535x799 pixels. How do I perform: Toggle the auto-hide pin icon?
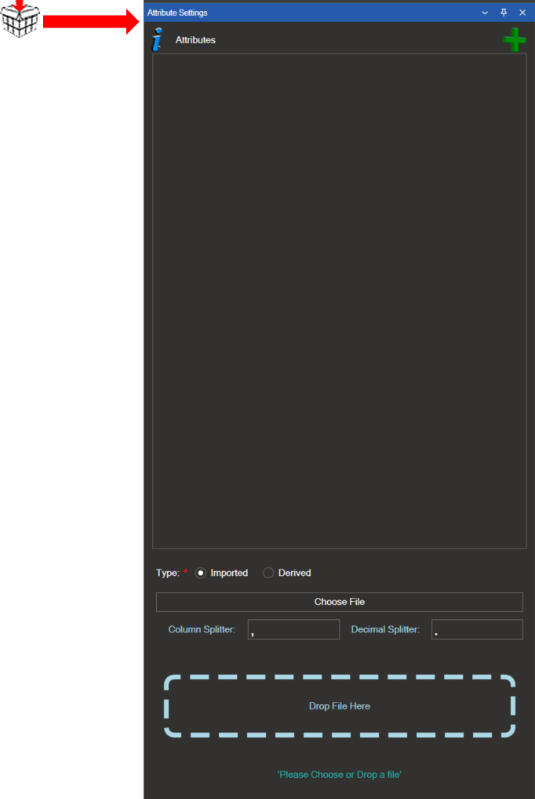click(x=504, y=13)
